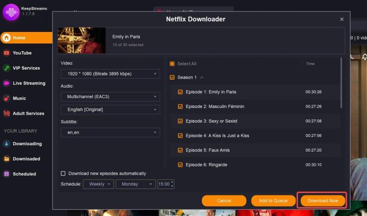Open the Downloaded library item
Image resolution: width=367 pixels, height=216 pixels.
[26, 159]
